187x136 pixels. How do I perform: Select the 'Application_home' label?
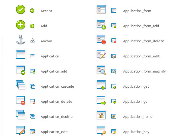tap(138, 117)
